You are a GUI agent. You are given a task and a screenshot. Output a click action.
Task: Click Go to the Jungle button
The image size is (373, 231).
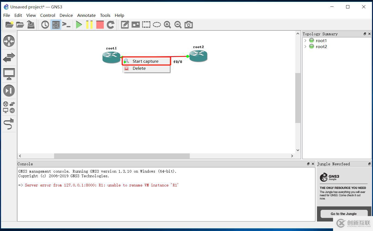pyautogui.click(x=343, y=214)
